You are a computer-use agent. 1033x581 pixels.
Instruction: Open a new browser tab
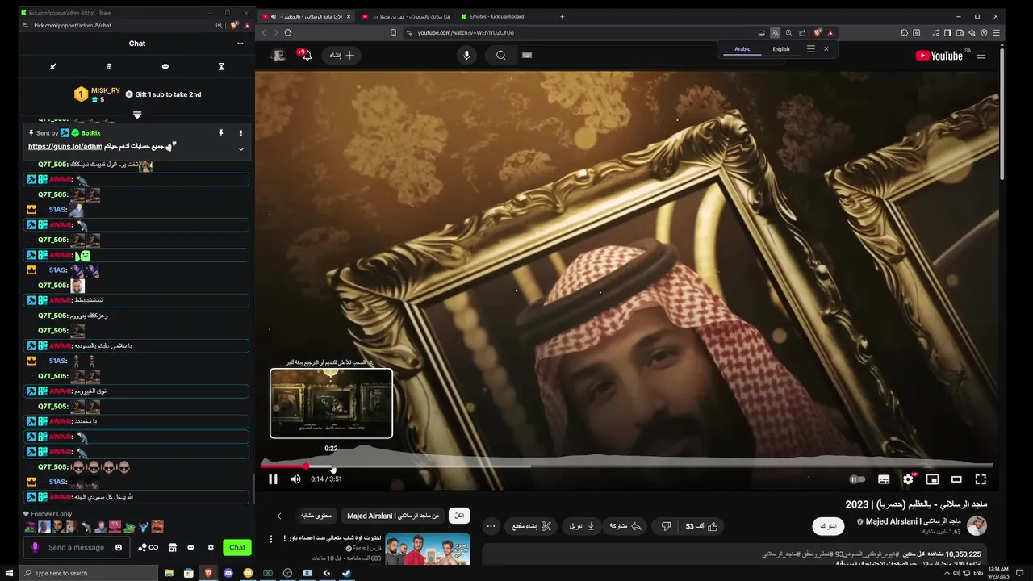click(562, 16)
